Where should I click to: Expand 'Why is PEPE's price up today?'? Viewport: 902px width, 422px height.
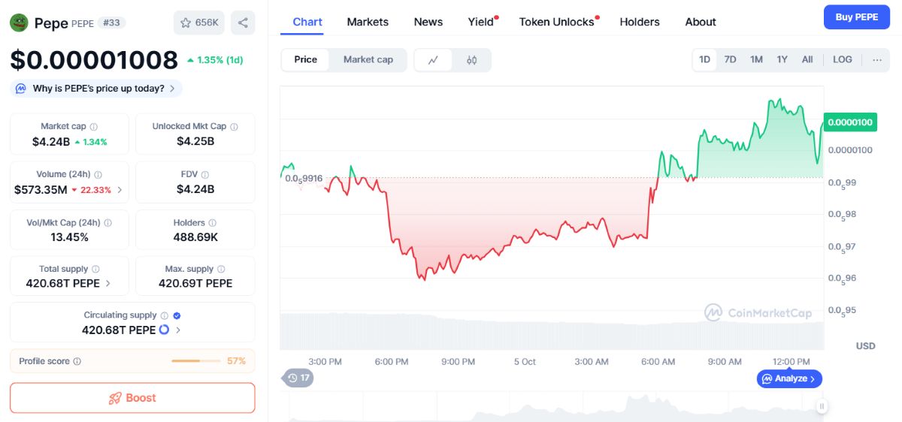pyautogui.click(x=96, y=89)
